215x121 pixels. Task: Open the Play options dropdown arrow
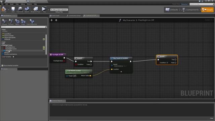click(x=48, y=10)
